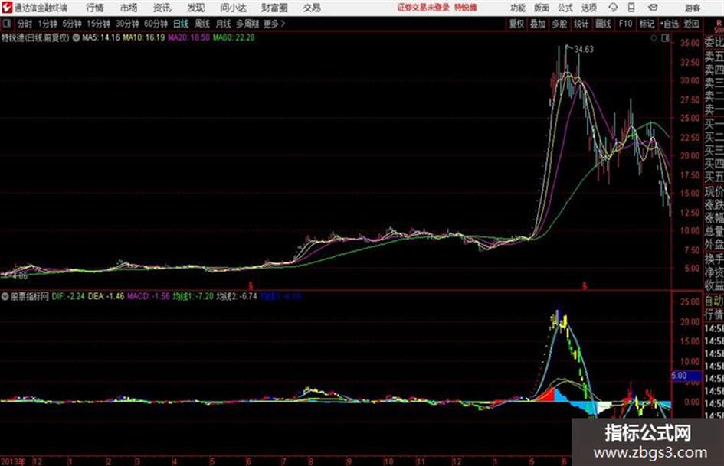The height and width of the screenshot is (466, 724).
Task: Open the mail message icon
Action: pyautogui.click(x=653, y=8)
